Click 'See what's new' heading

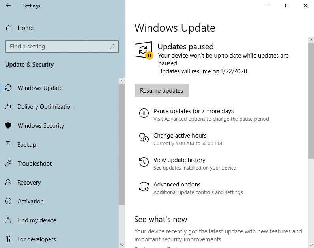click(161, 219)
